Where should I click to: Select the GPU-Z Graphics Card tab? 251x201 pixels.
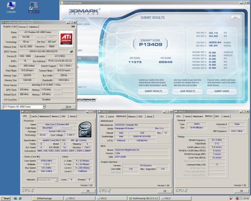(10, 26)
